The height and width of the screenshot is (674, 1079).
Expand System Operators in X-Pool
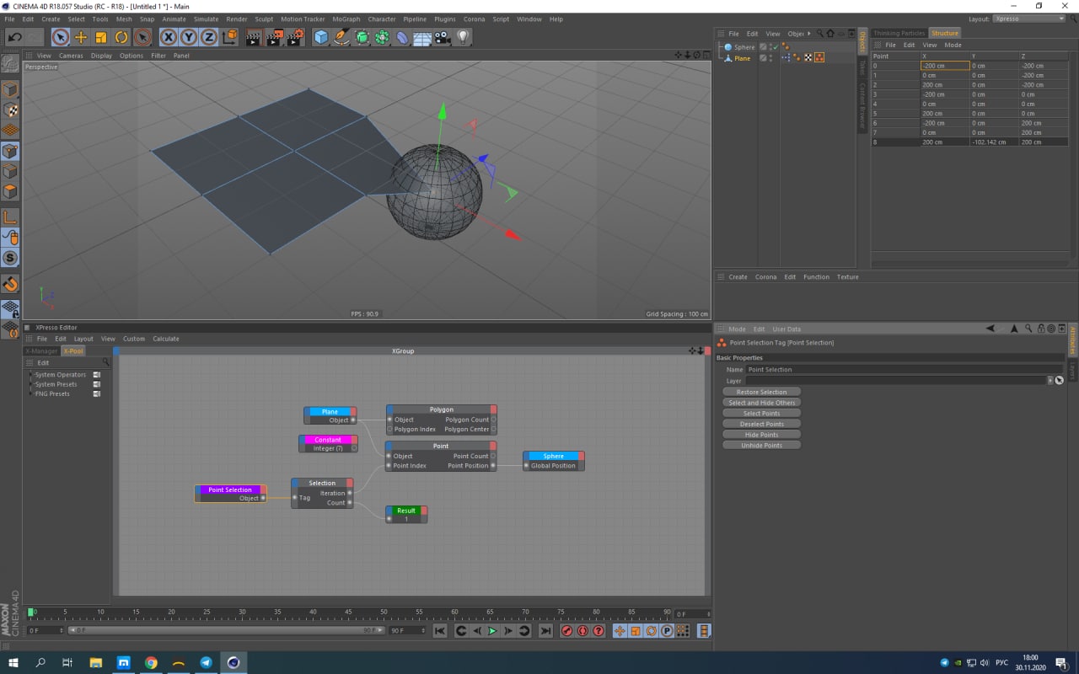(30, 375)
